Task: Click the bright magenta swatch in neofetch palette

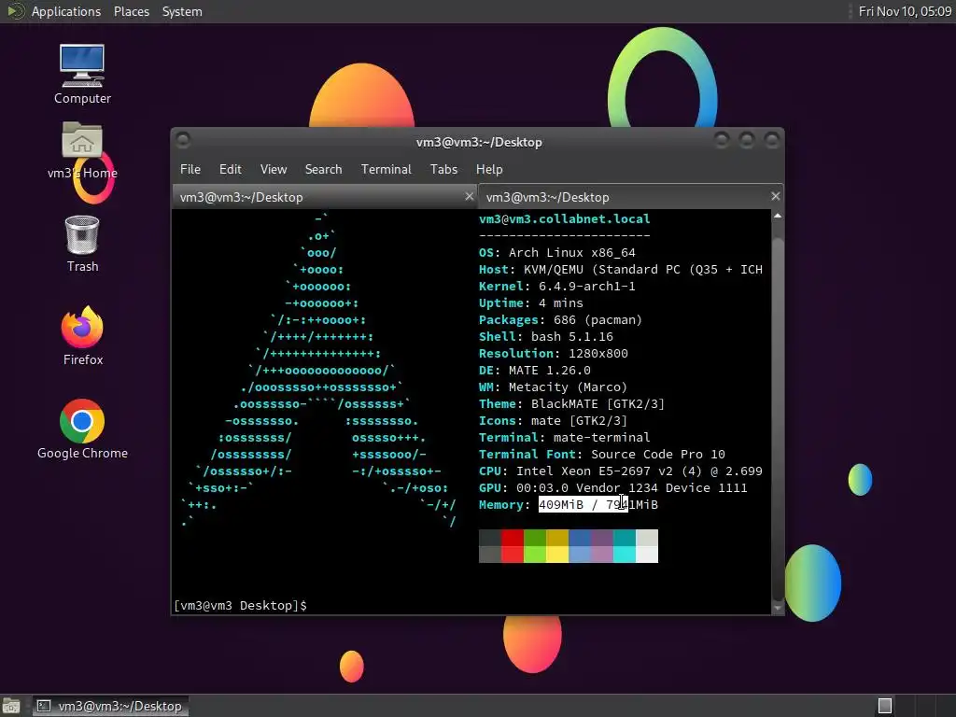Action: [602, 555]
